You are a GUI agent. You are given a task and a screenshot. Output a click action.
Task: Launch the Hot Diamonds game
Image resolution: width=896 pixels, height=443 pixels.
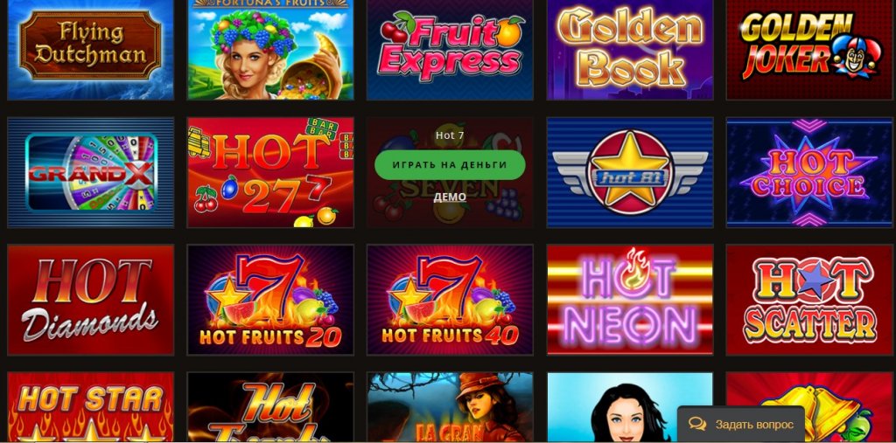pyautogui.click(x=90, y=300)
